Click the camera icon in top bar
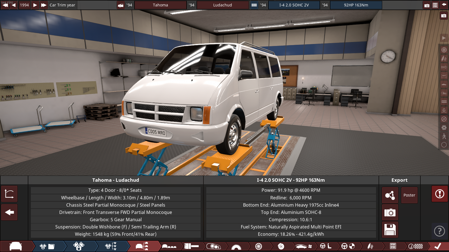Screen dimensions: 449x252 pos(427,5)
